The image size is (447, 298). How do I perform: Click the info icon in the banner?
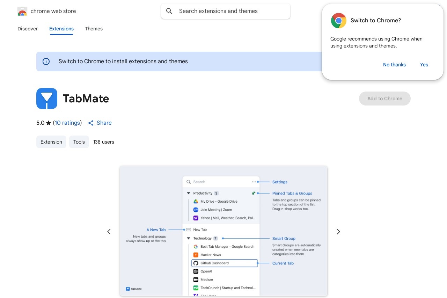pos(46,61)
